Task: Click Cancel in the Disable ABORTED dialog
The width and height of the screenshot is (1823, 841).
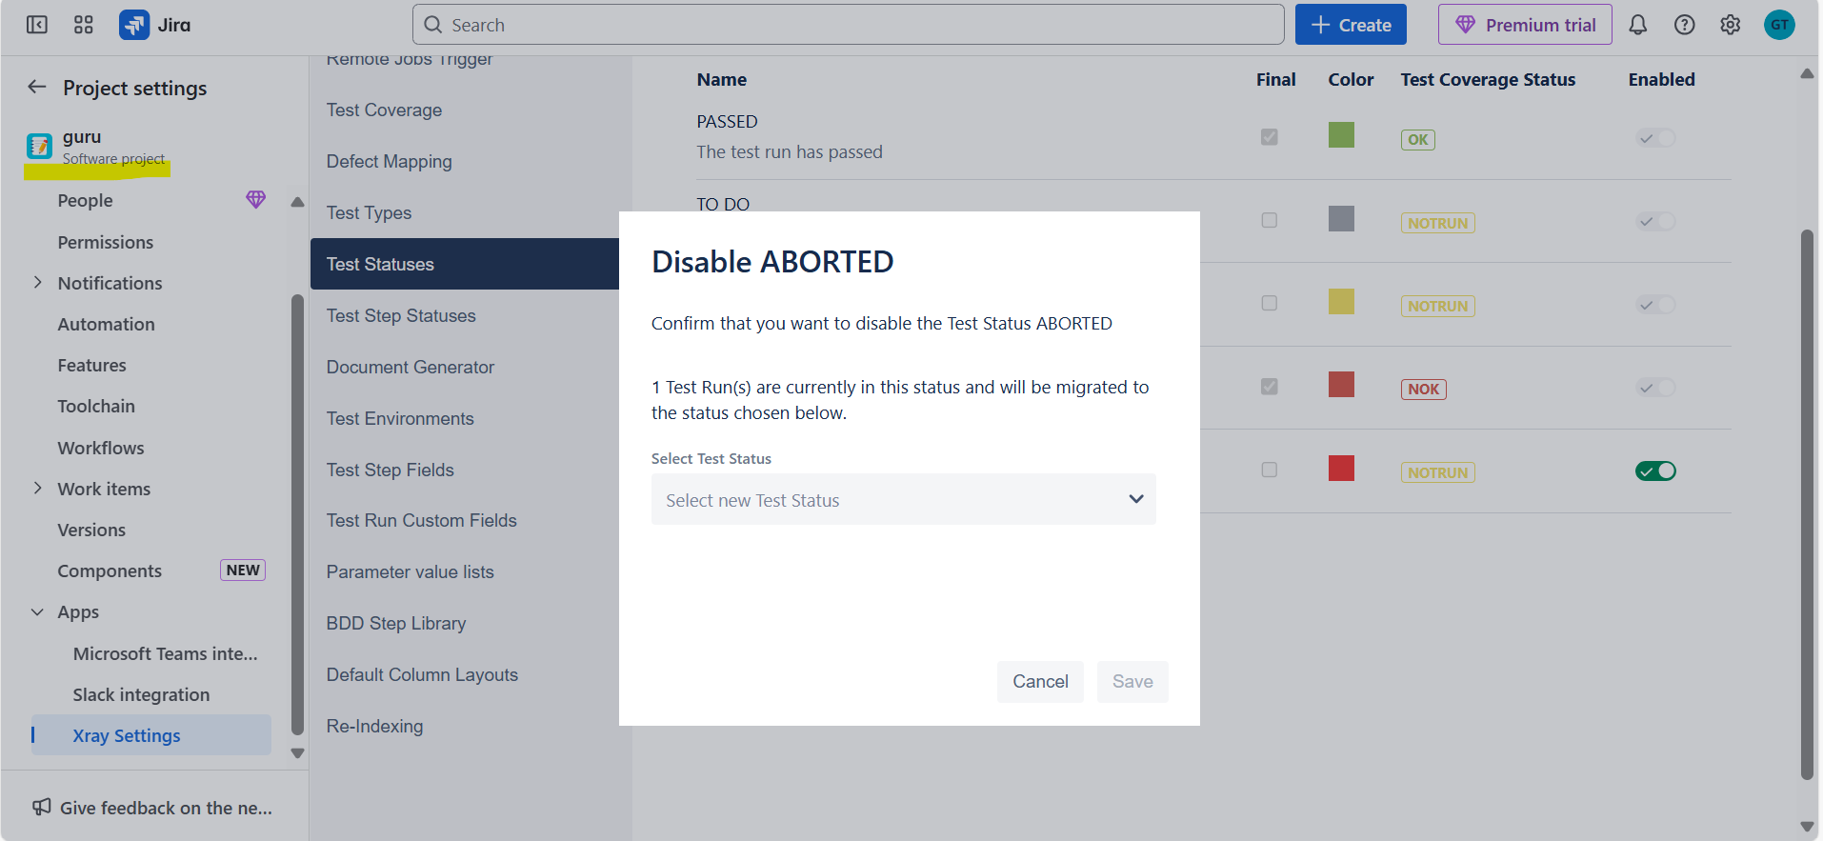Action: click(x=1040, y=681)
